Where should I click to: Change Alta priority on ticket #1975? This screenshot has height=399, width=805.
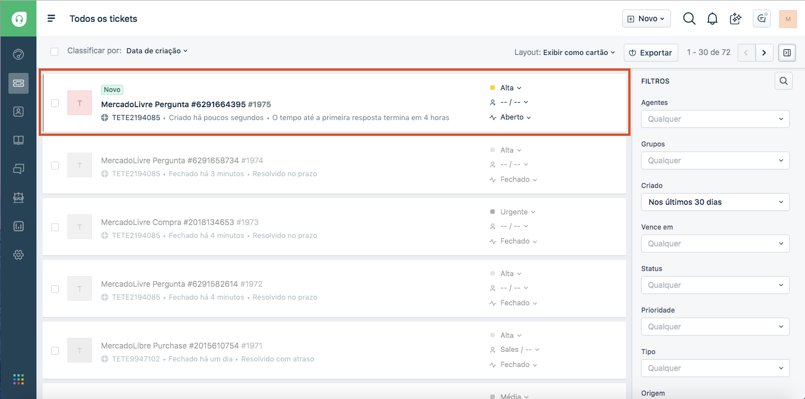coord(510,88)
